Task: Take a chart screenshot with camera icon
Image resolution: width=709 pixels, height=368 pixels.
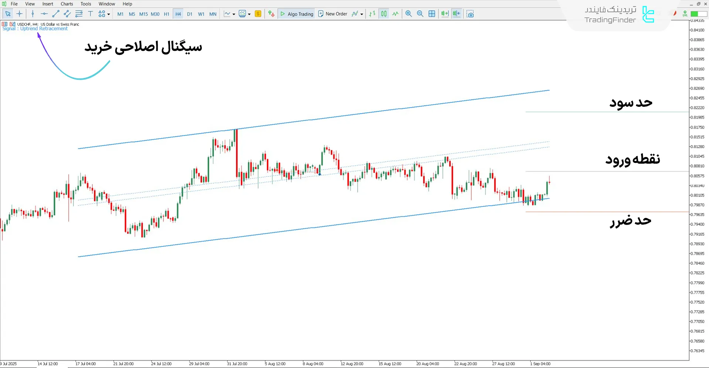Action: click(x=470, y=14)
